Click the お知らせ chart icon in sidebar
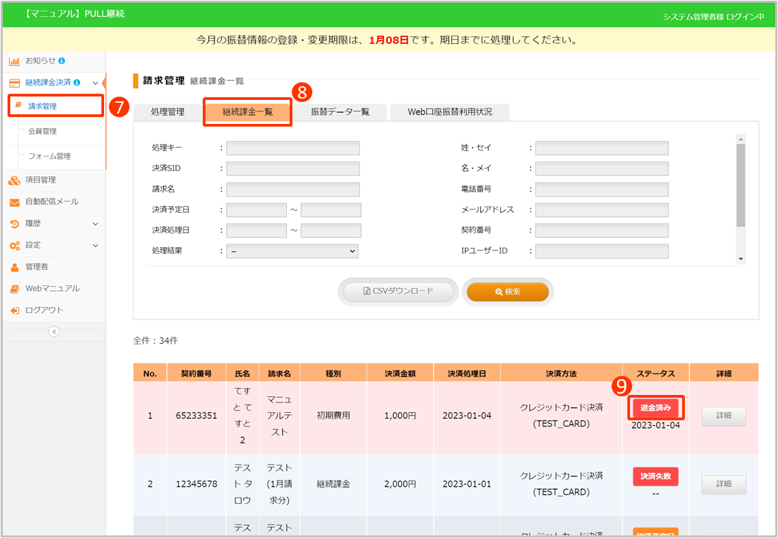 (x=14, y=61)
